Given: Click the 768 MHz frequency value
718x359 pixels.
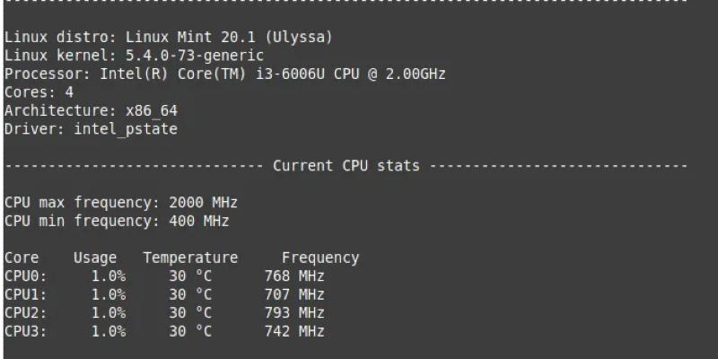Looking at the screenshot, I should [x=294, y=276].
